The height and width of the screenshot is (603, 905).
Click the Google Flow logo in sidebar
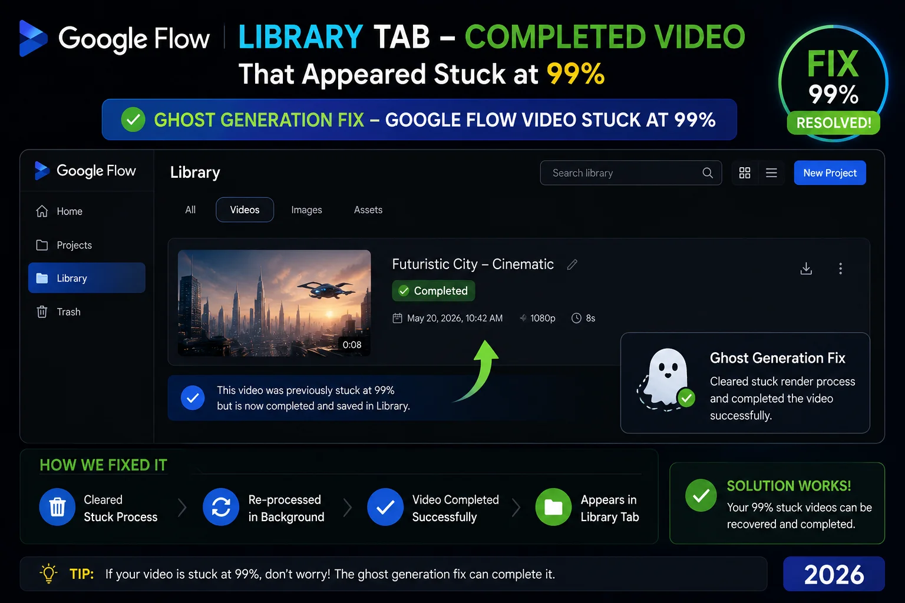[x=85, y=171]
